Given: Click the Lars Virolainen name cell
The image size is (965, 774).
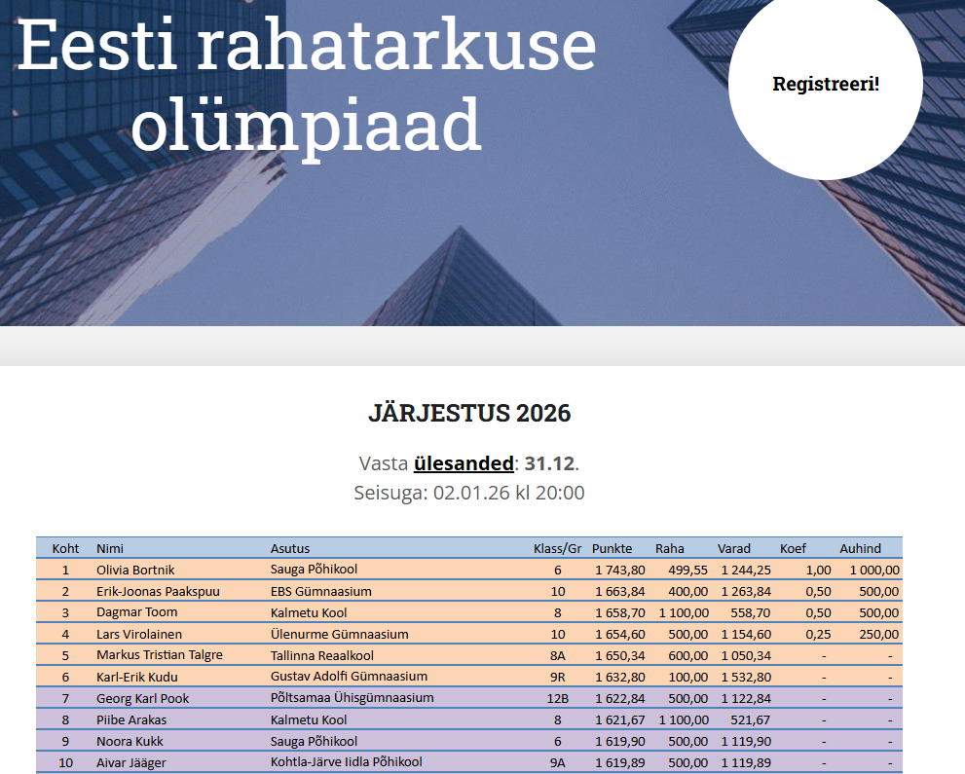Looking at the screenshot, I should tap(138, 634).
